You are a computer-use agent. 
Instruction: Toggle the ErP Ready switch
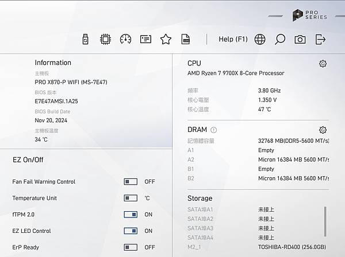(x=131, y=247)
